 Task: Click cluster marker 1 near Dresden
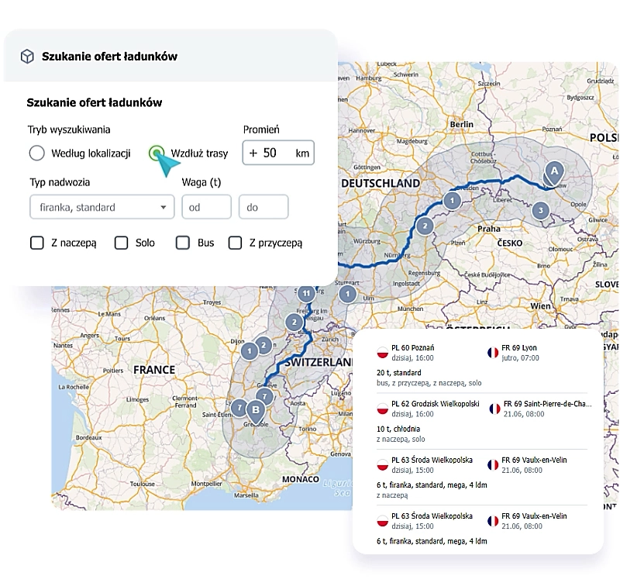[x=453, y=201]
